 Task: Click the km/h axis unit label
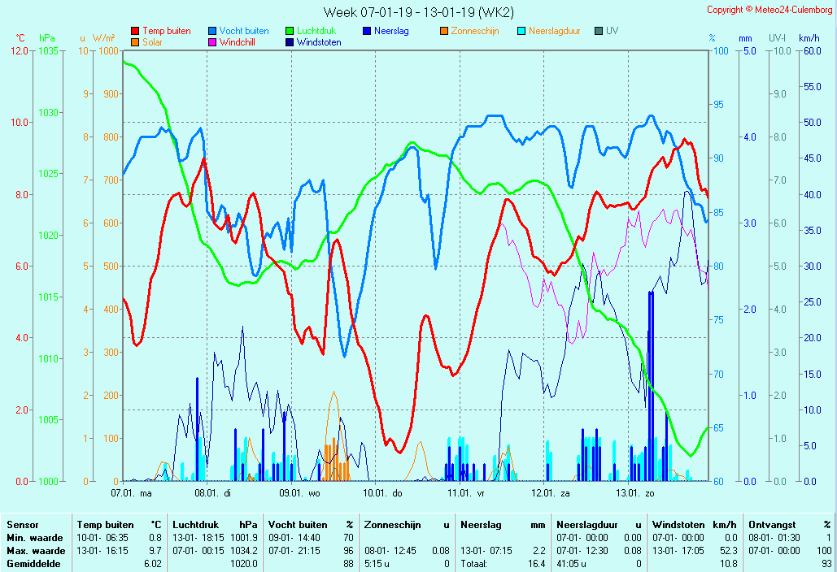click(809, 38)
